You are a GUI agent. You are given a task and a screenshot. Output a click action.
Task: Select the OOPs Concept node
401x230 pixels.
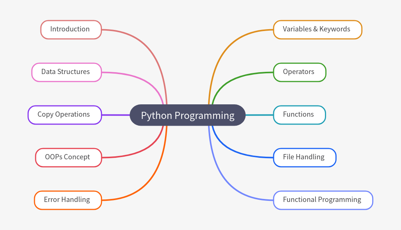pos(68,157)
